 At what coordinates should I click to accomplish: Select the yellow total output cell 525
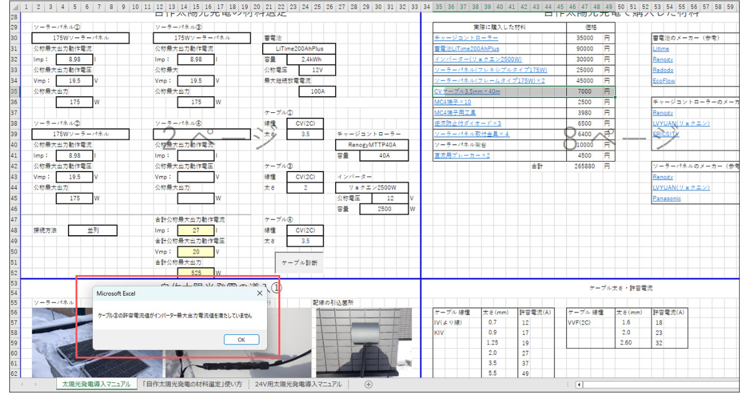196,273
